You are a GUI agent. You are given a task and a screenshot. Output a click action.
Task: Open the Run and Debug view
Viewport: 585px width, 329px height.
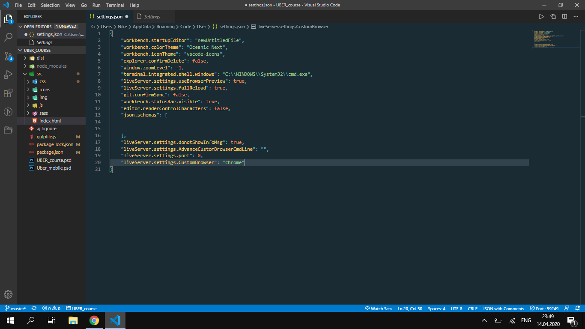tap(8, 75)
